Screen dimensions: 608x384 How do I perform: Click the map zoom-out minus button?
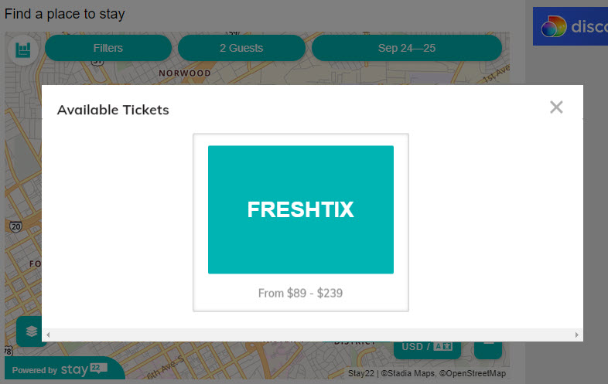pos(488,348)
